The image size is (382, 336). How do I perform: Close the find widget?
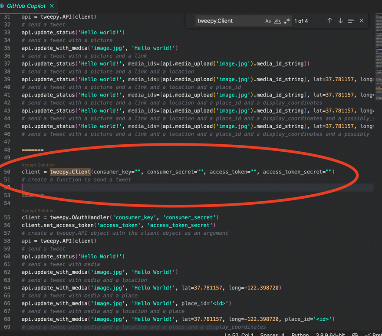pyautogui.click(x=362, y=21)
